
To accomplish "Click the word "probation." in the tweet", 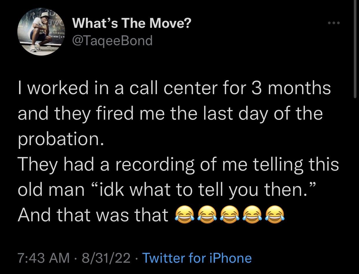I will point(60,139).
